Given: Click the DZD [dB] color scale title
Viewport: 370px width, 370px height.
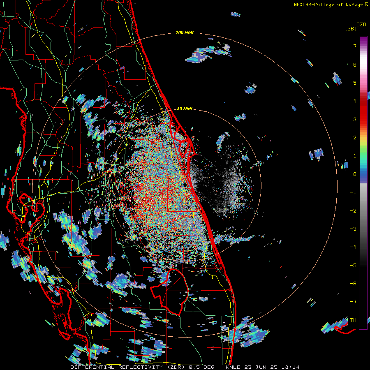Looking at the screenshot, I should 356,26.
